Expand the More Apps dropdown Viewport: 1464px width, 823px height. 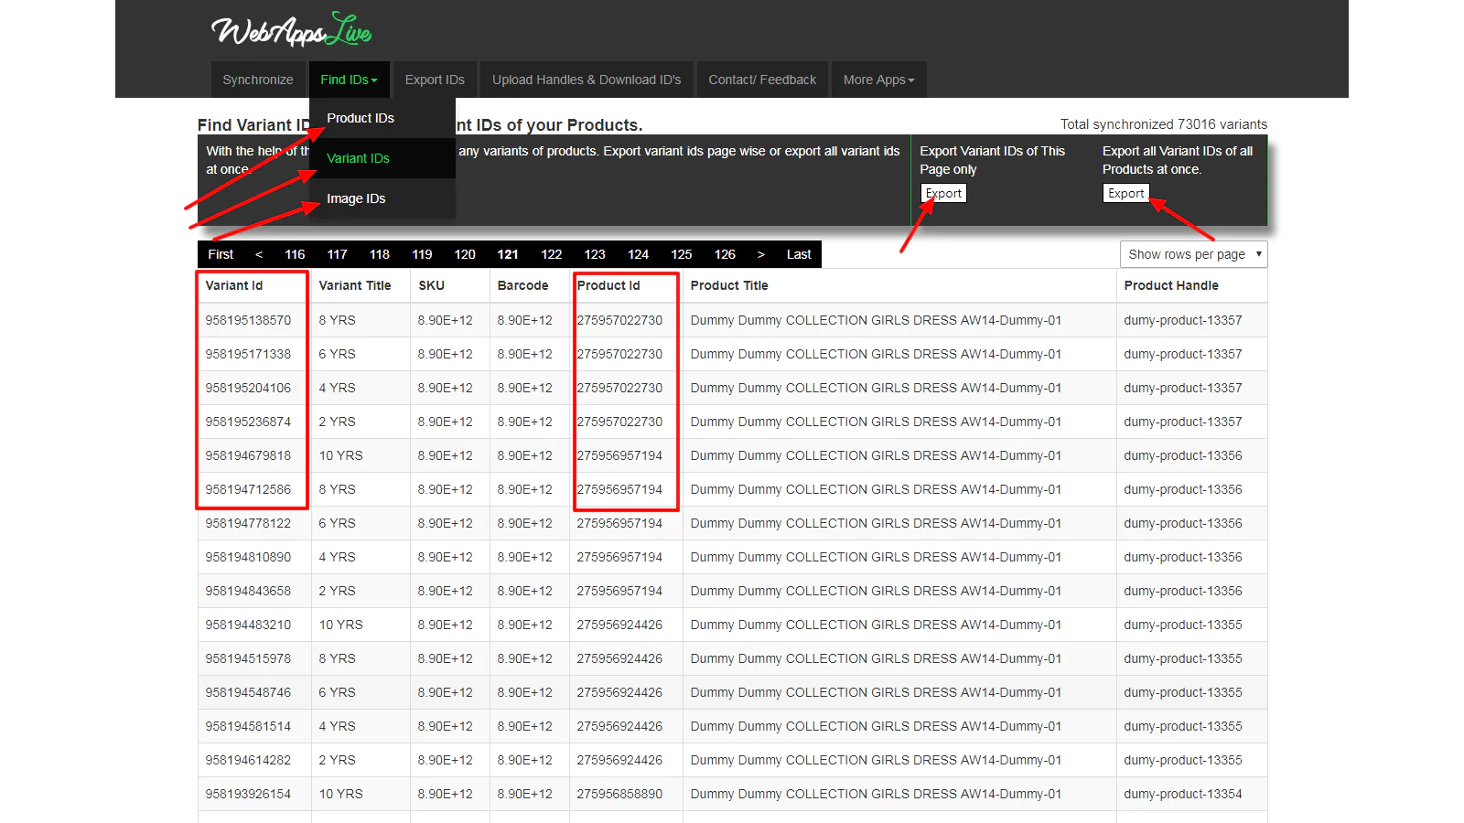pos(878,80)
